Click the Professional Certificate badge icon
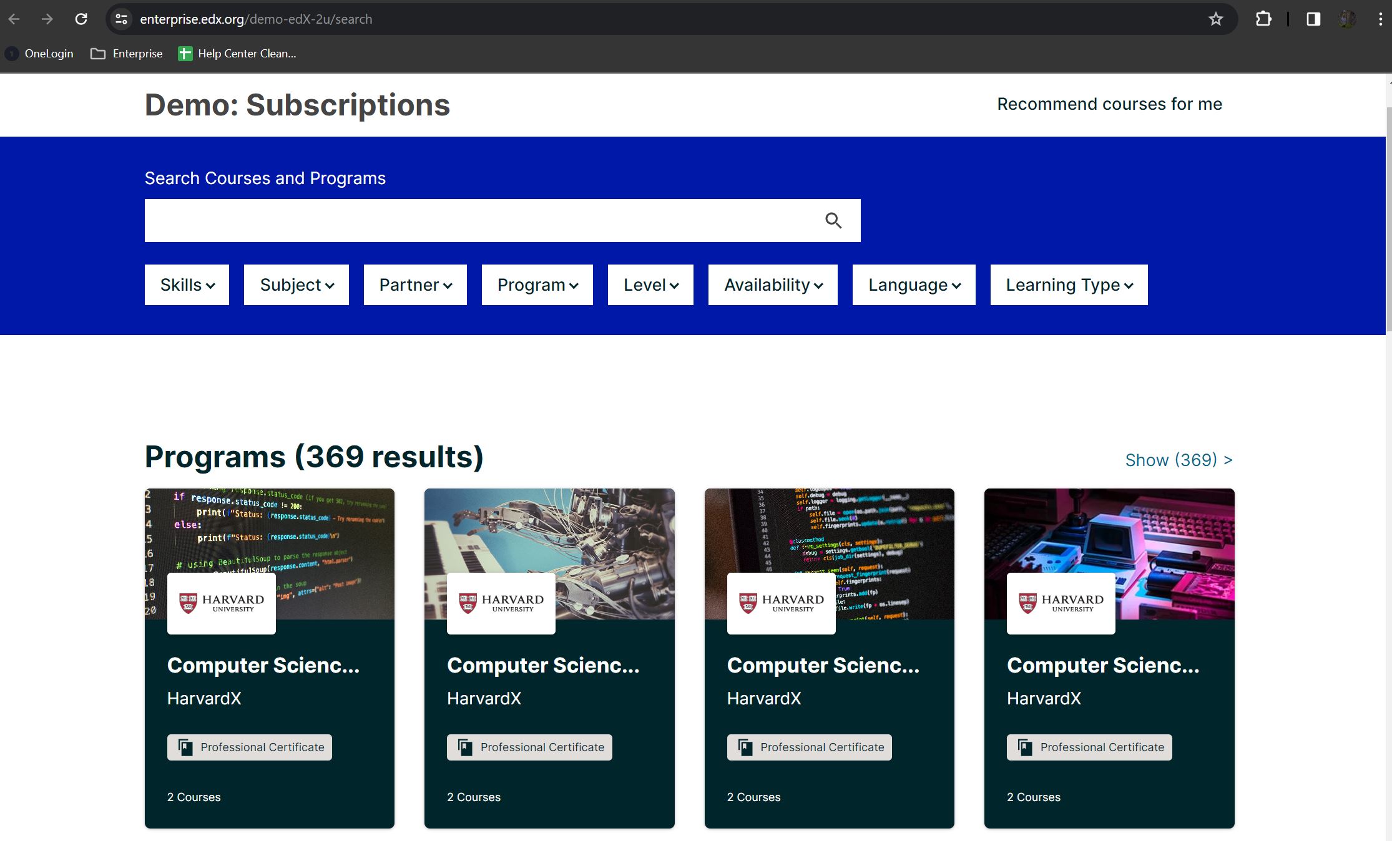The height and width of the screenshot is (841, 1392). coord(184,747)
